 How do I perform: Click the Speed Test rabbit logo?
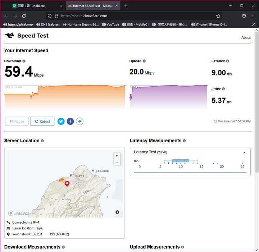10,36
